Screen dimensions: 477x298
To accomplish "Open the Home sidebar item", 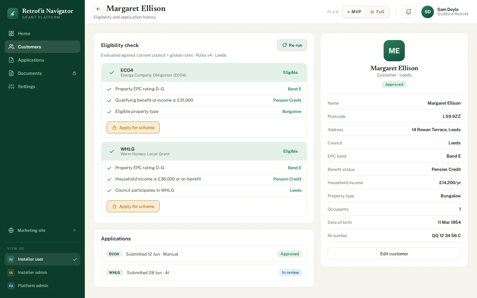I will (42, 33).
